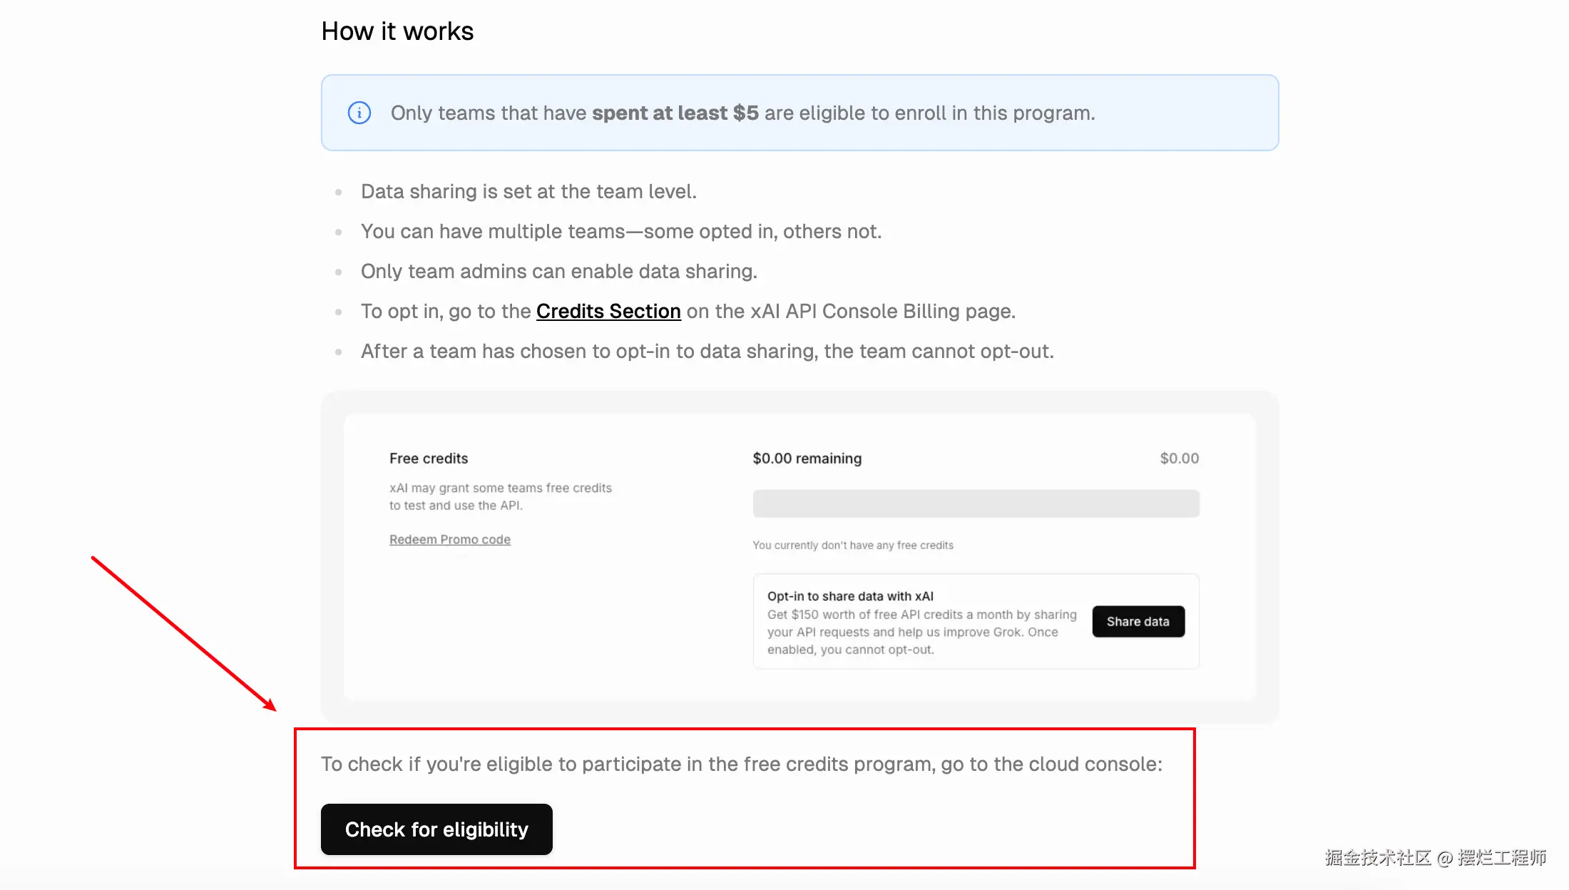Viewport: 1569px width, 890px height.
Task: Click the "Only team admins can enable data sharing" bullet
Action: 558,271
